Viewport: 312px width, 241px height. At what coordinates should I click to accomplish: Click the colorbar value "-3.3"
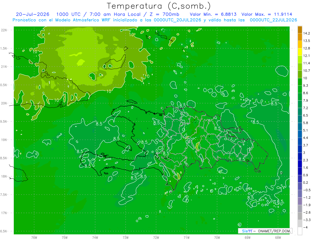[307, 220]
